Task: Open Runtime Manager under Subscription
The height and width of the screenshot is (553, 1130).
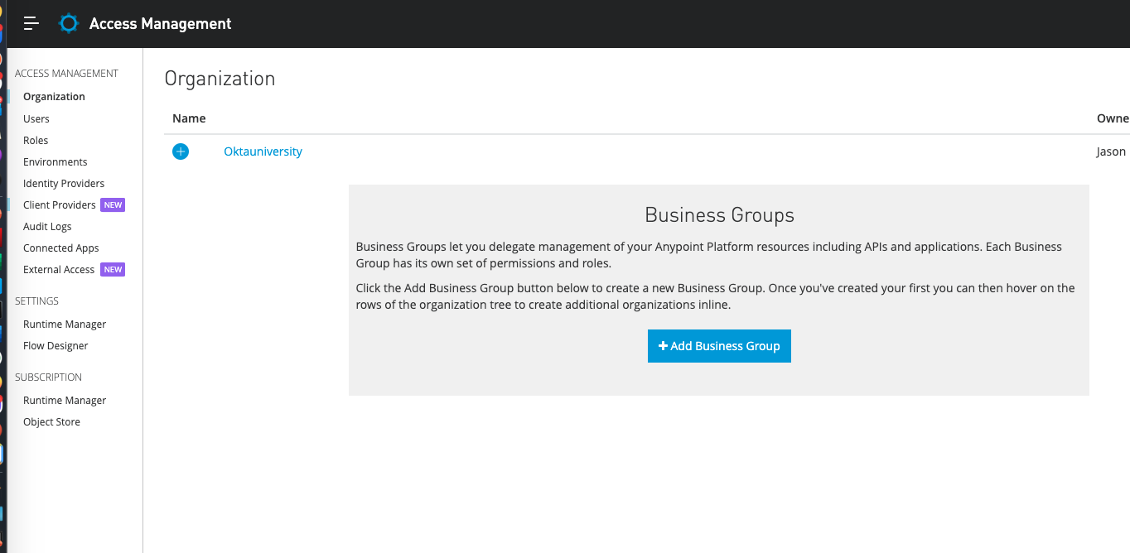Action: (x=65, y=400)
